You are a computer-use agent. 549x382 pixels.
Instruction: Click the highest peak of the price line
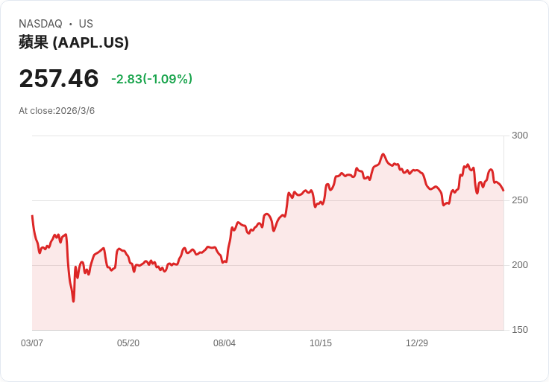click(383, 155)
